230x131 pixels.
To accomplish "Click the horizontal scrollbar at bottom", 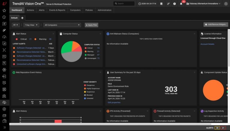I will [110, 124].
